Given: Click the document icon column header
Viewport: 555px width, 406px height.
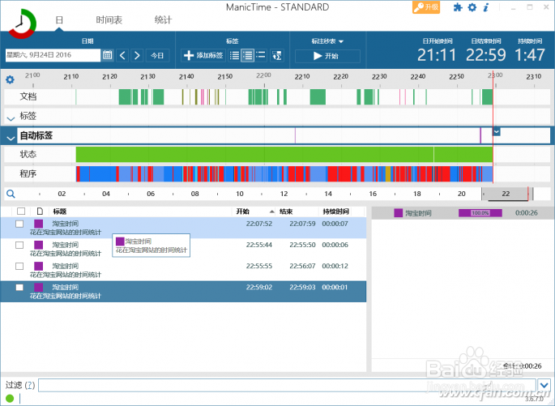Looking at the screenshot, I should click(40, 212).
